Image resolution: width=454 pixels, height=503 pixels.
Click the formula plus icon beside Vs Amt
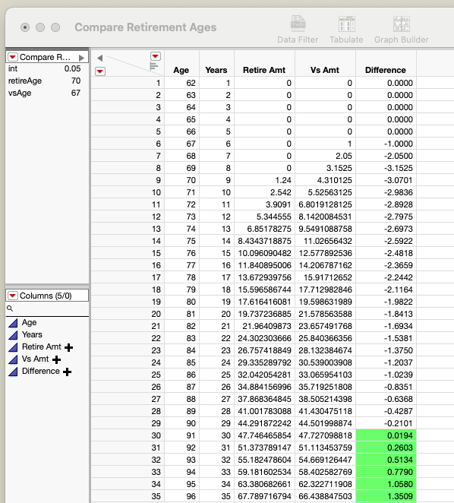click(x=56, y=359)
